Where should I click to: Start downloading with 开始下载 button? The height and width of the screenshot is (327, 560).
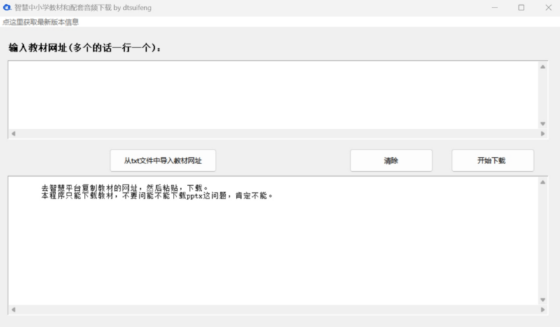(492, 161)
